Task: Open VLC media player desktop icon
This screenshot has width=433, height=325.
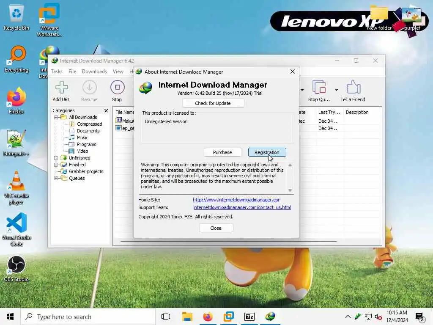Action: [x=16, y=188]
